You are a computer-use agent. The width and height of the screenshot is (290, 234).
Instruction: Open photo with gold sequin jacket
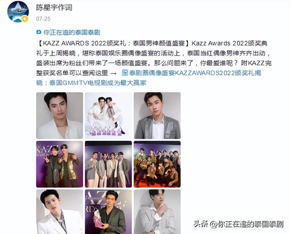point(59,164)
